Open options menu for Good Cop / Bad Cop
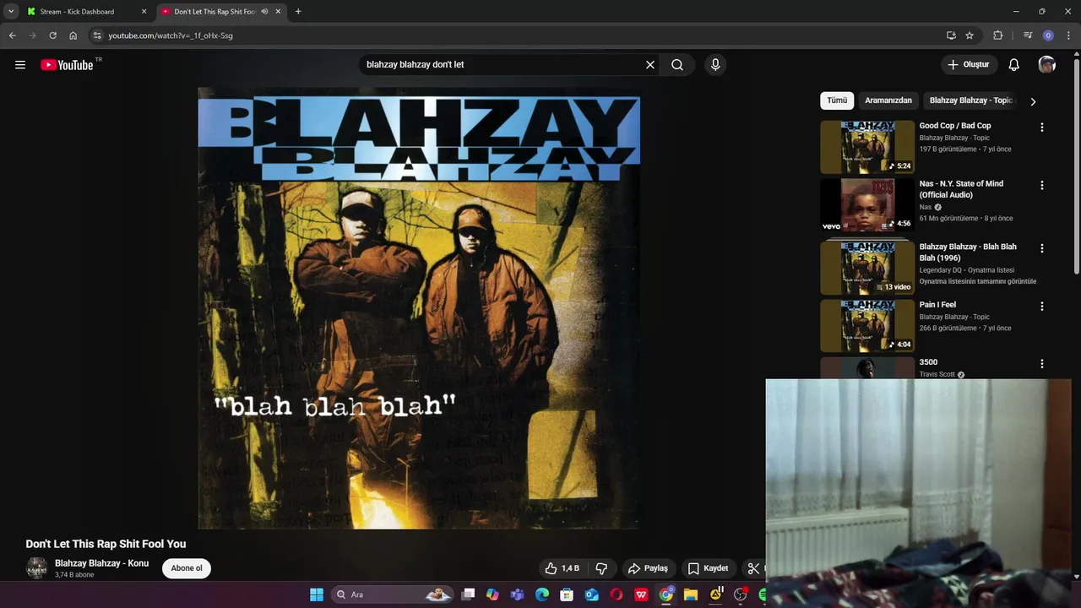Screen dimensions: 1081x608 pos(1041,128)
